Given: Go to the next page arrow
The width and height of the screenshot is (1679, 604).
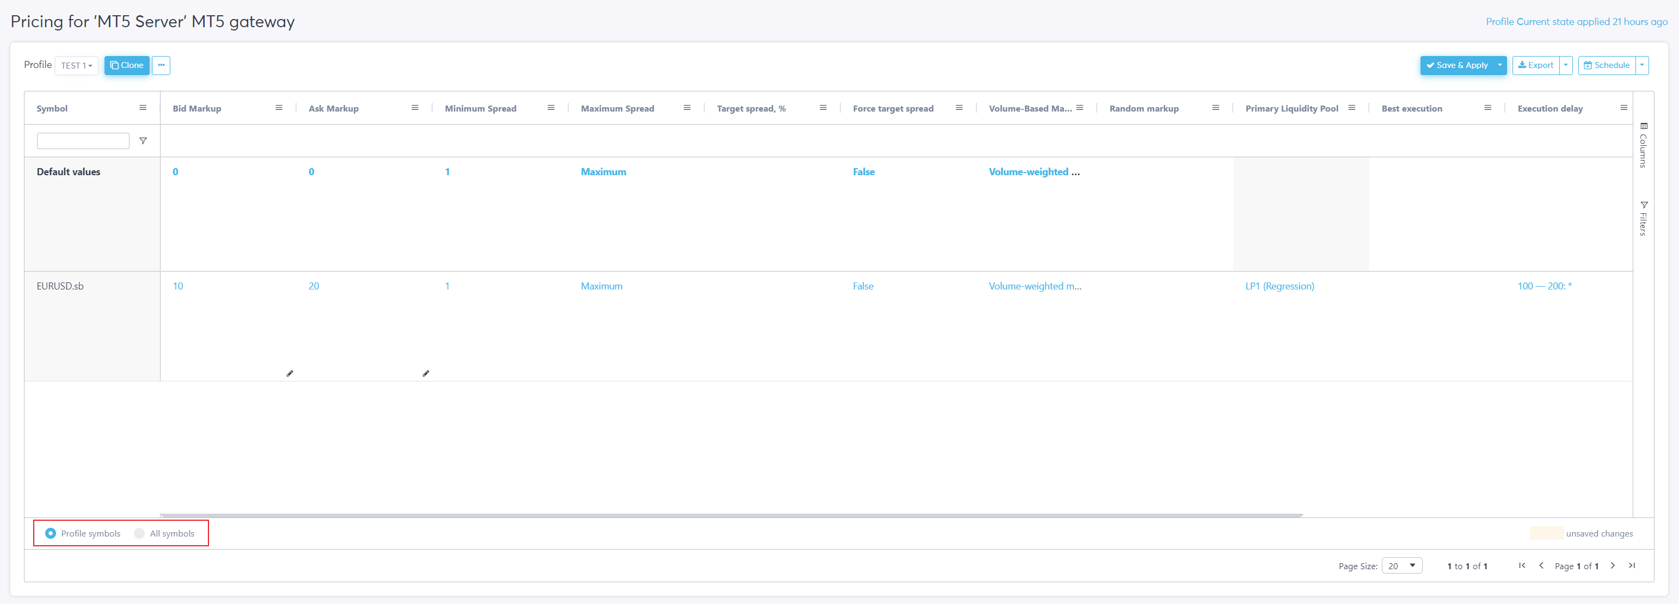Looking at the screenshot, I should pyautogui.click(x=1612, y=565).
